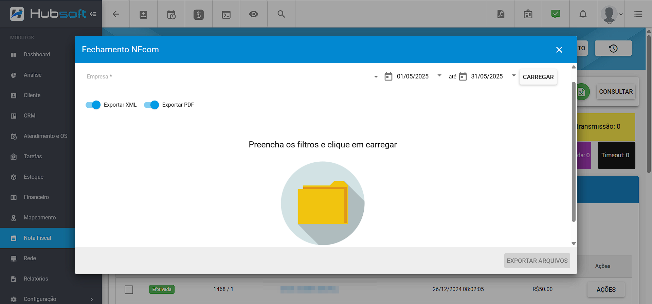Click the R$50.00 value cell
The width and height of the screenshot is (652, 304).
[x=543, y=289]
